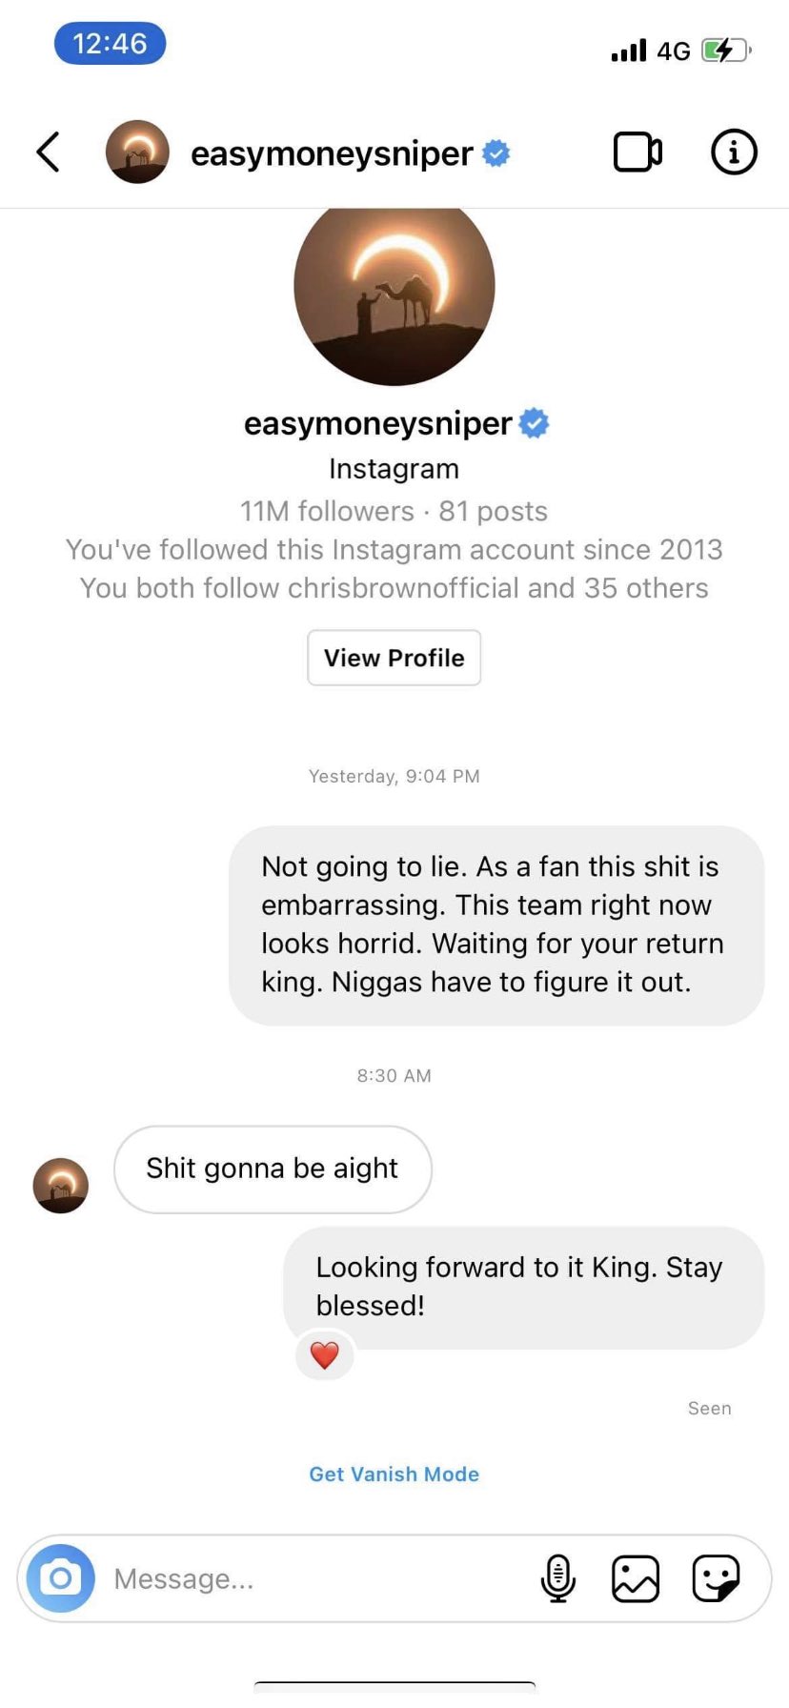The image size is (789, 1708).
Task: Tap the Get Vanish Mode link
Action: 394,1474
